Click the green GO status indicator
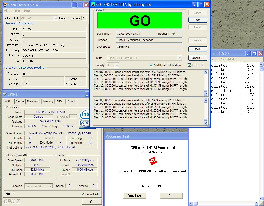Screen dimensions: 264x206 point(140,20)
